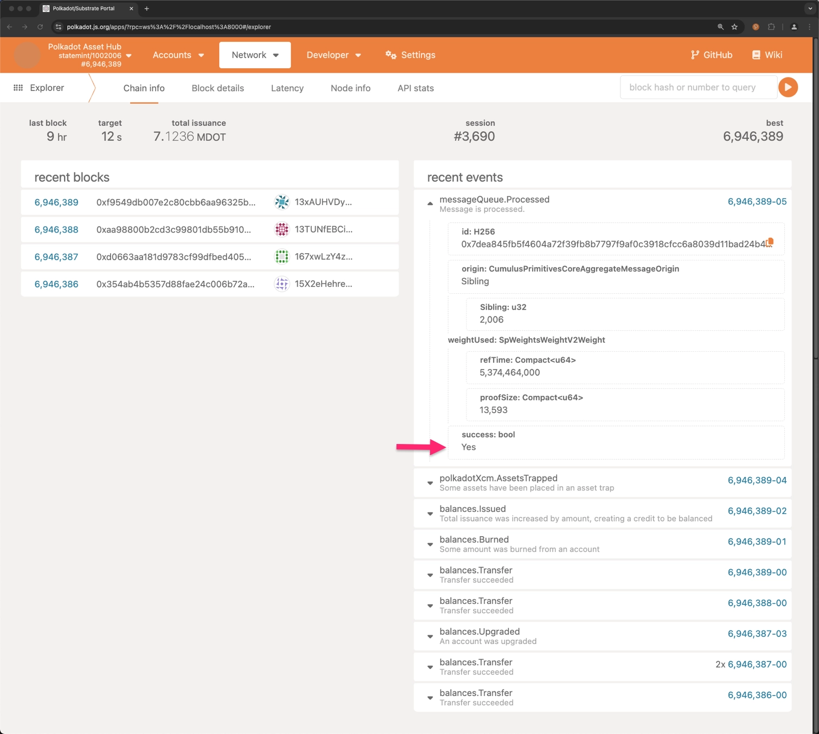This screenshot has width=819, height=734.
Task: Click identicon for account 15X2eHehre...
Action: pyautogui.click(x=281, y=284)
